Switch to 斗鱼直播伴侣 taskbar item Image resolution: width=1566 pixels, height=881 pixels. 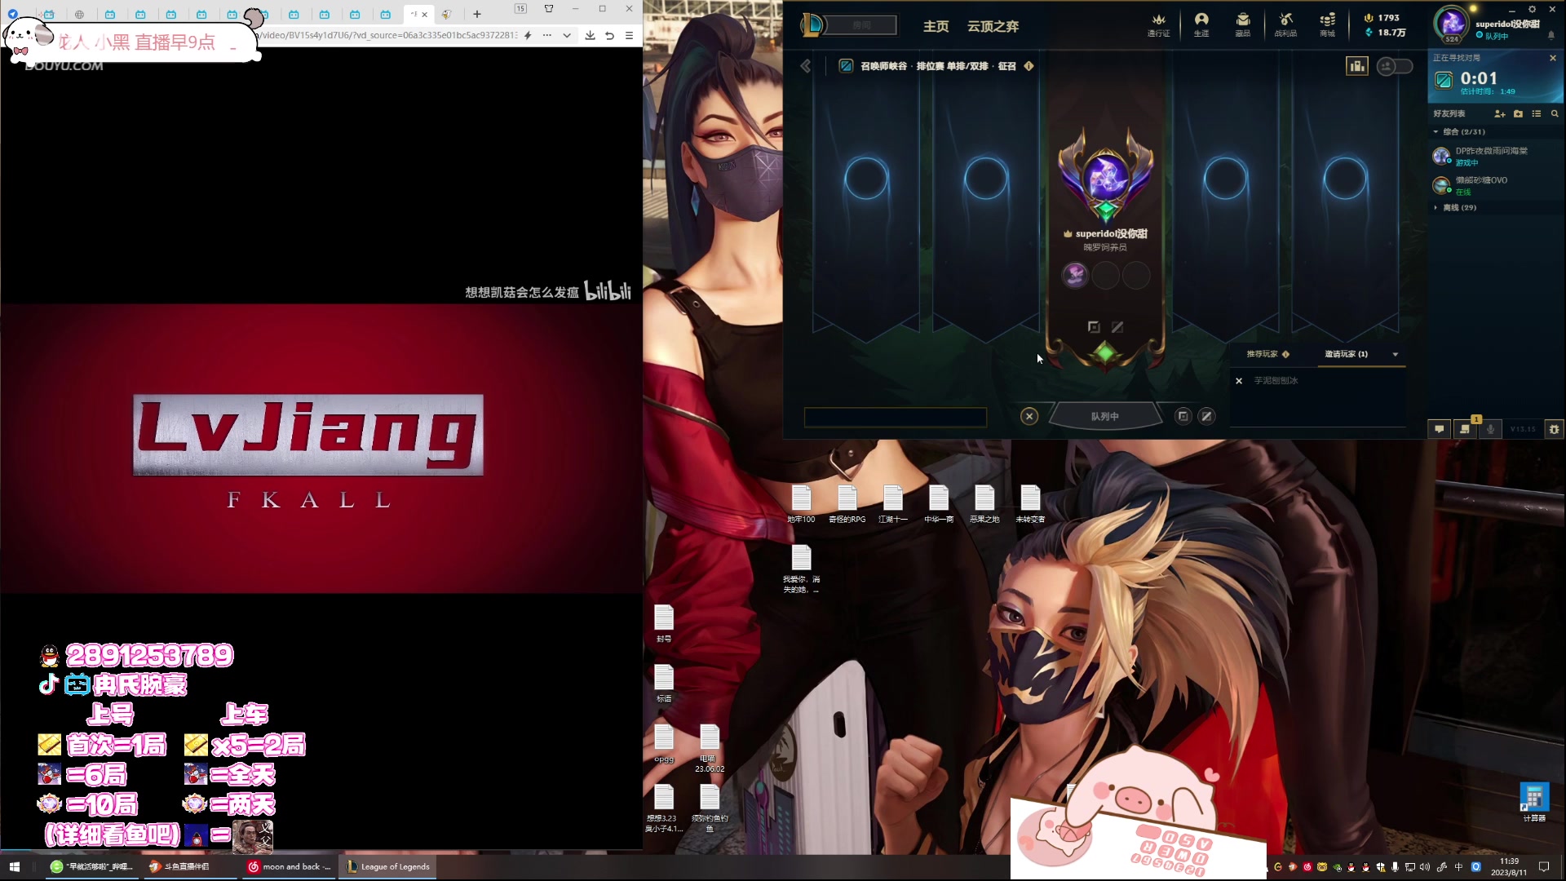pyautogui.click(x=188, y=866)
